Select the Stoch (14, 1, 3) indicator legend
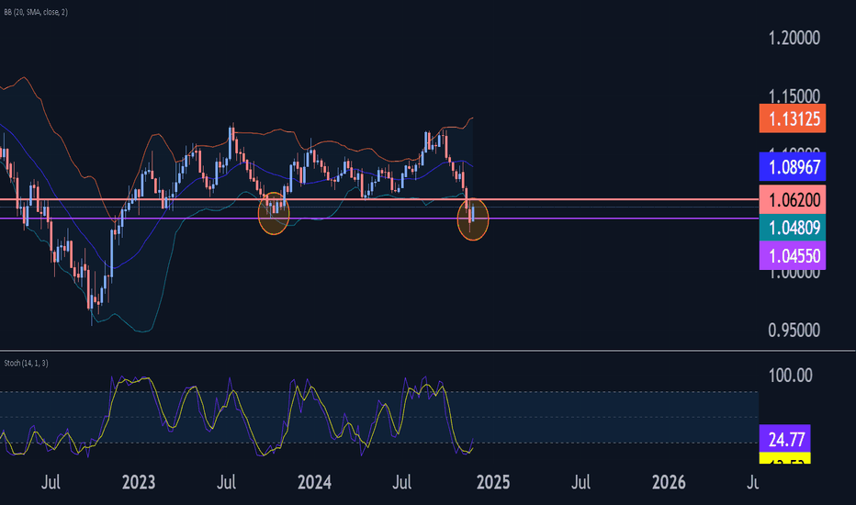The image size is (856, 505). [27, 363]
